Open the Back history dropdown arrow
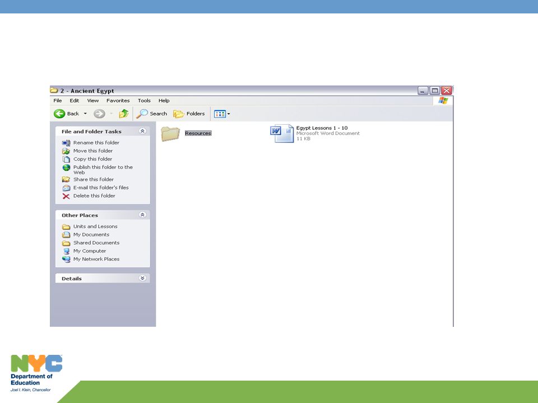This screenshot has height=403, width=538. pyautogui.click(x=85, y=114)
